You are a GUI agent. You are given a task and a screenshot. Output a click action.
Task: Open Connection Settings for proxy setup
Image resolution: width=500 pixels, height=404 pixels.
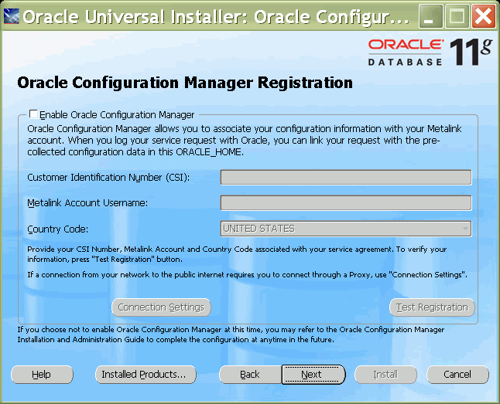coord(161,307)
